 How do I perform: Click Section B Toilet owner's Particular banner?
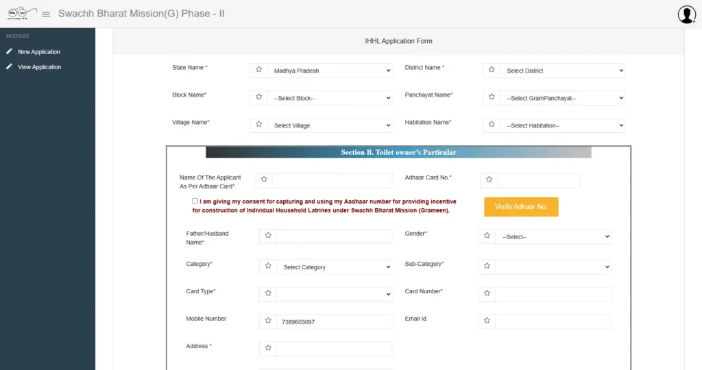398,152
